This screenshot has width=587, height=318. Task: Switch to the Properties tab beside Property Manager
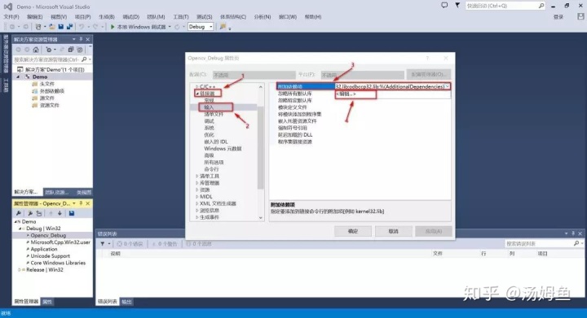[47, 302]
